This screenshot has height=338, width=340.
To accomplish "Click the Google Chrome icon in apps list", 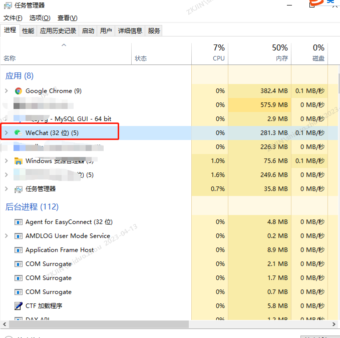I will (19, 91).
